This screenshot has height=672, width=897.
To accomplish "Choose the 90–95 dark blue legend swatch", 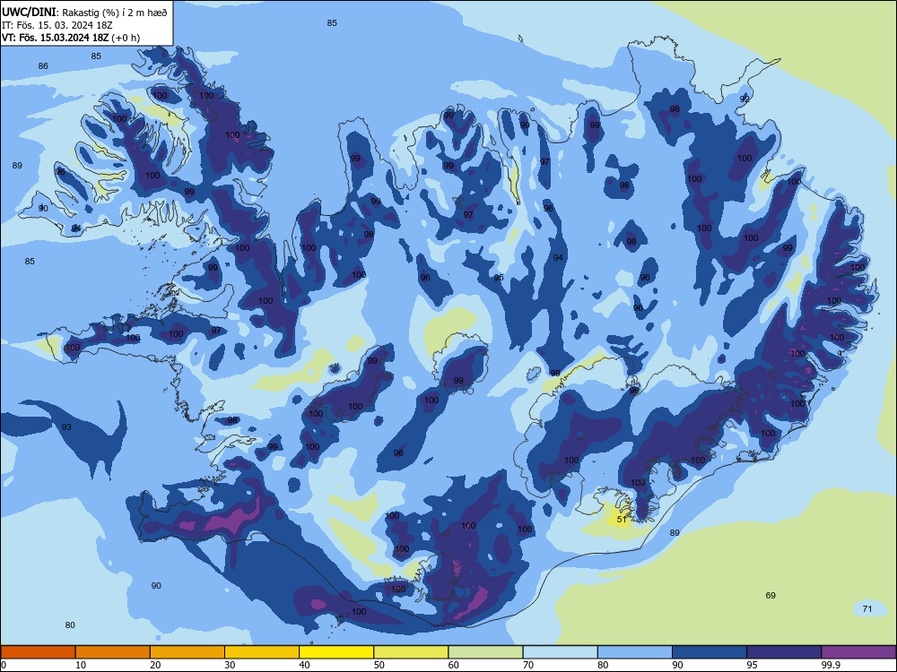I will pyautogui.click(x=710, y=652).
